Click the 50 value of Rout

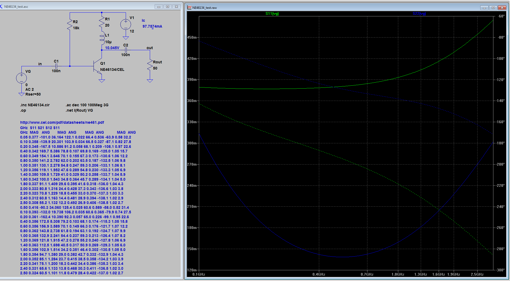pos(155,68)
